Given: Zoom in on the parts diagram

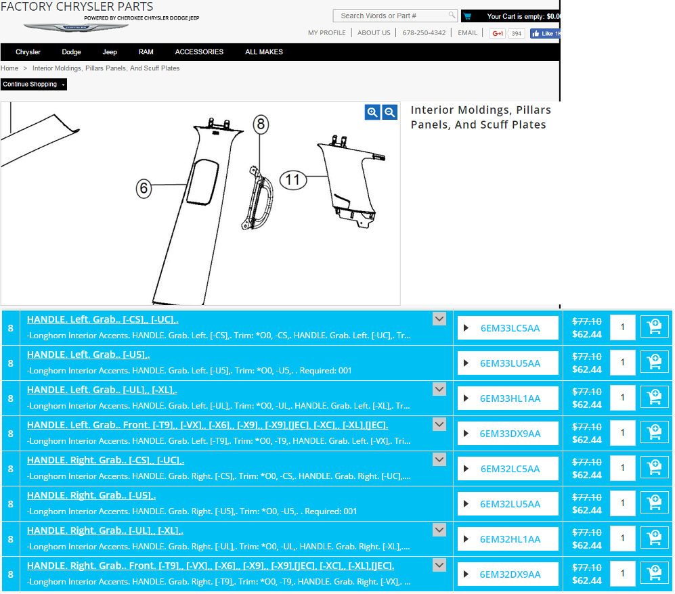Looking at the screenshot, I should click(x=372, y=113).
